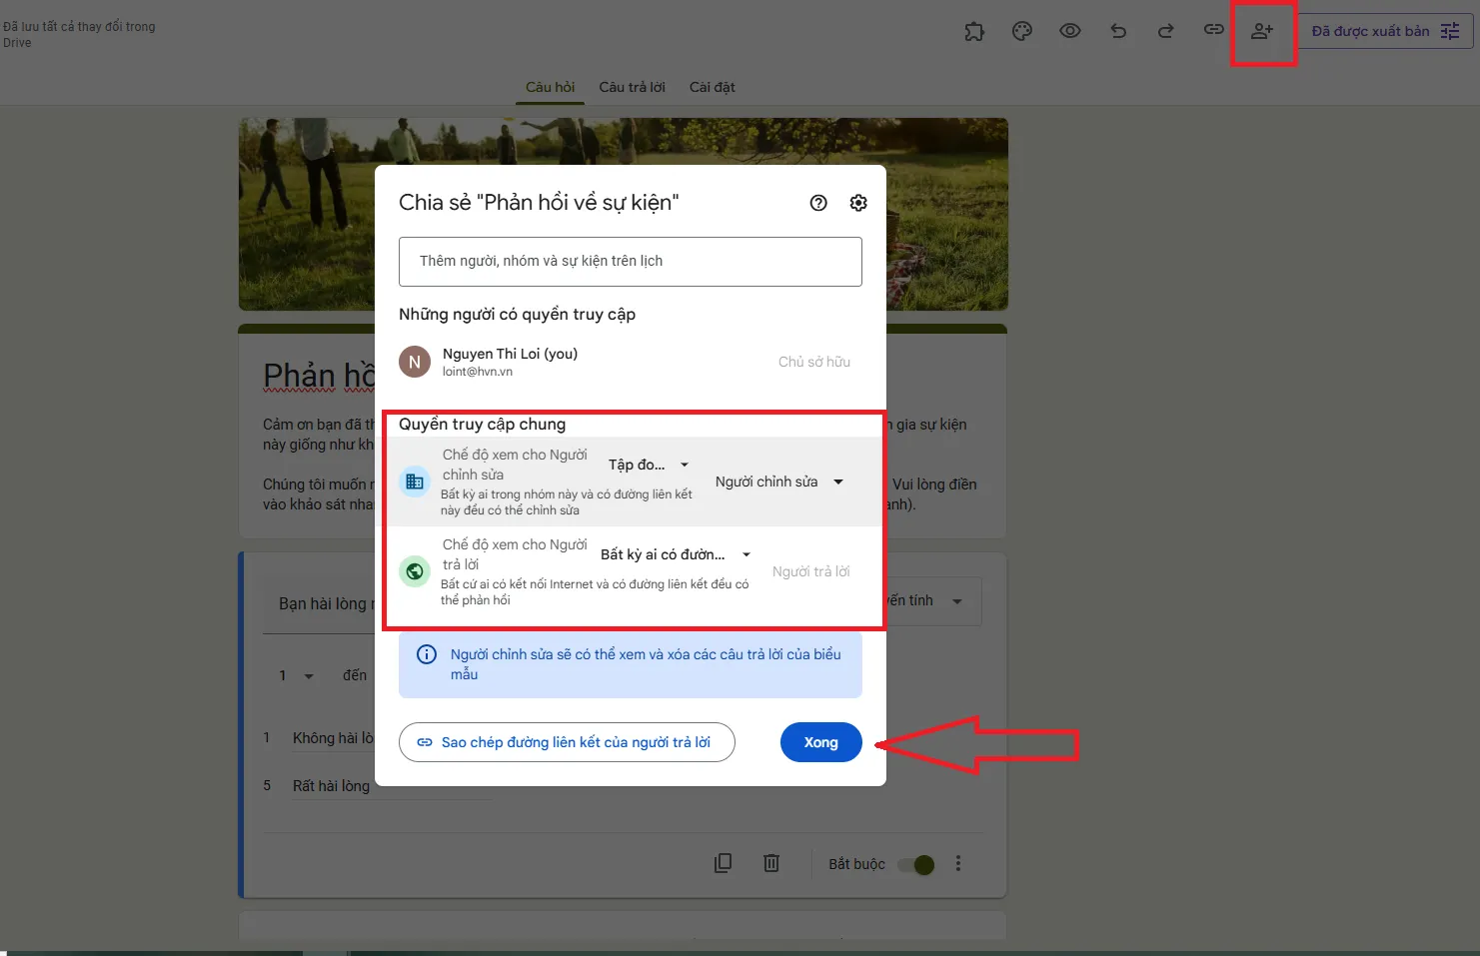The image size is (1480, 956).
Task: Delete question using trash icon
Action: (x=771, y=863)
